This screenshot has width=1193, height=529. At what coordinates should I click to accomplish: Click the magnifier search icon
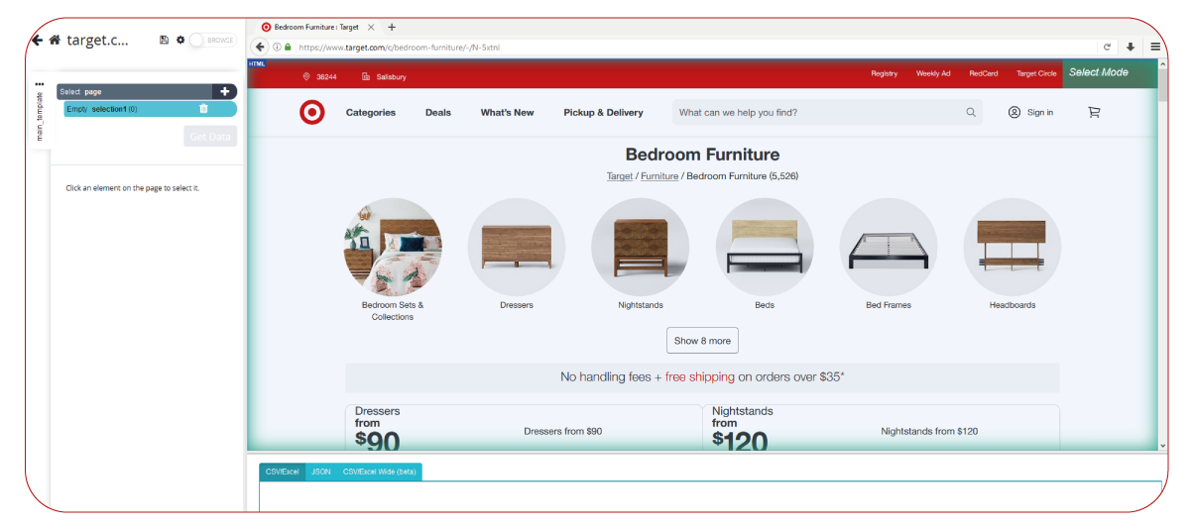pos(971,113)
